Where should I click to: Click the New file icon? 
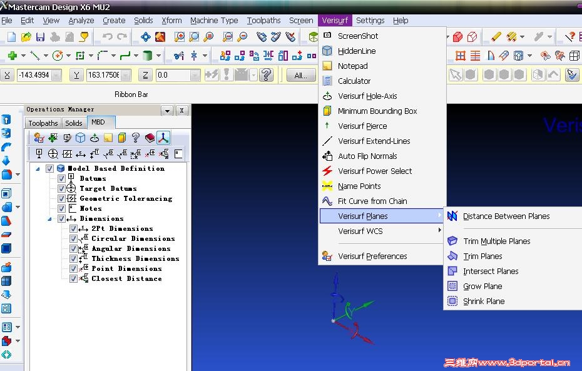pos(11,36)
